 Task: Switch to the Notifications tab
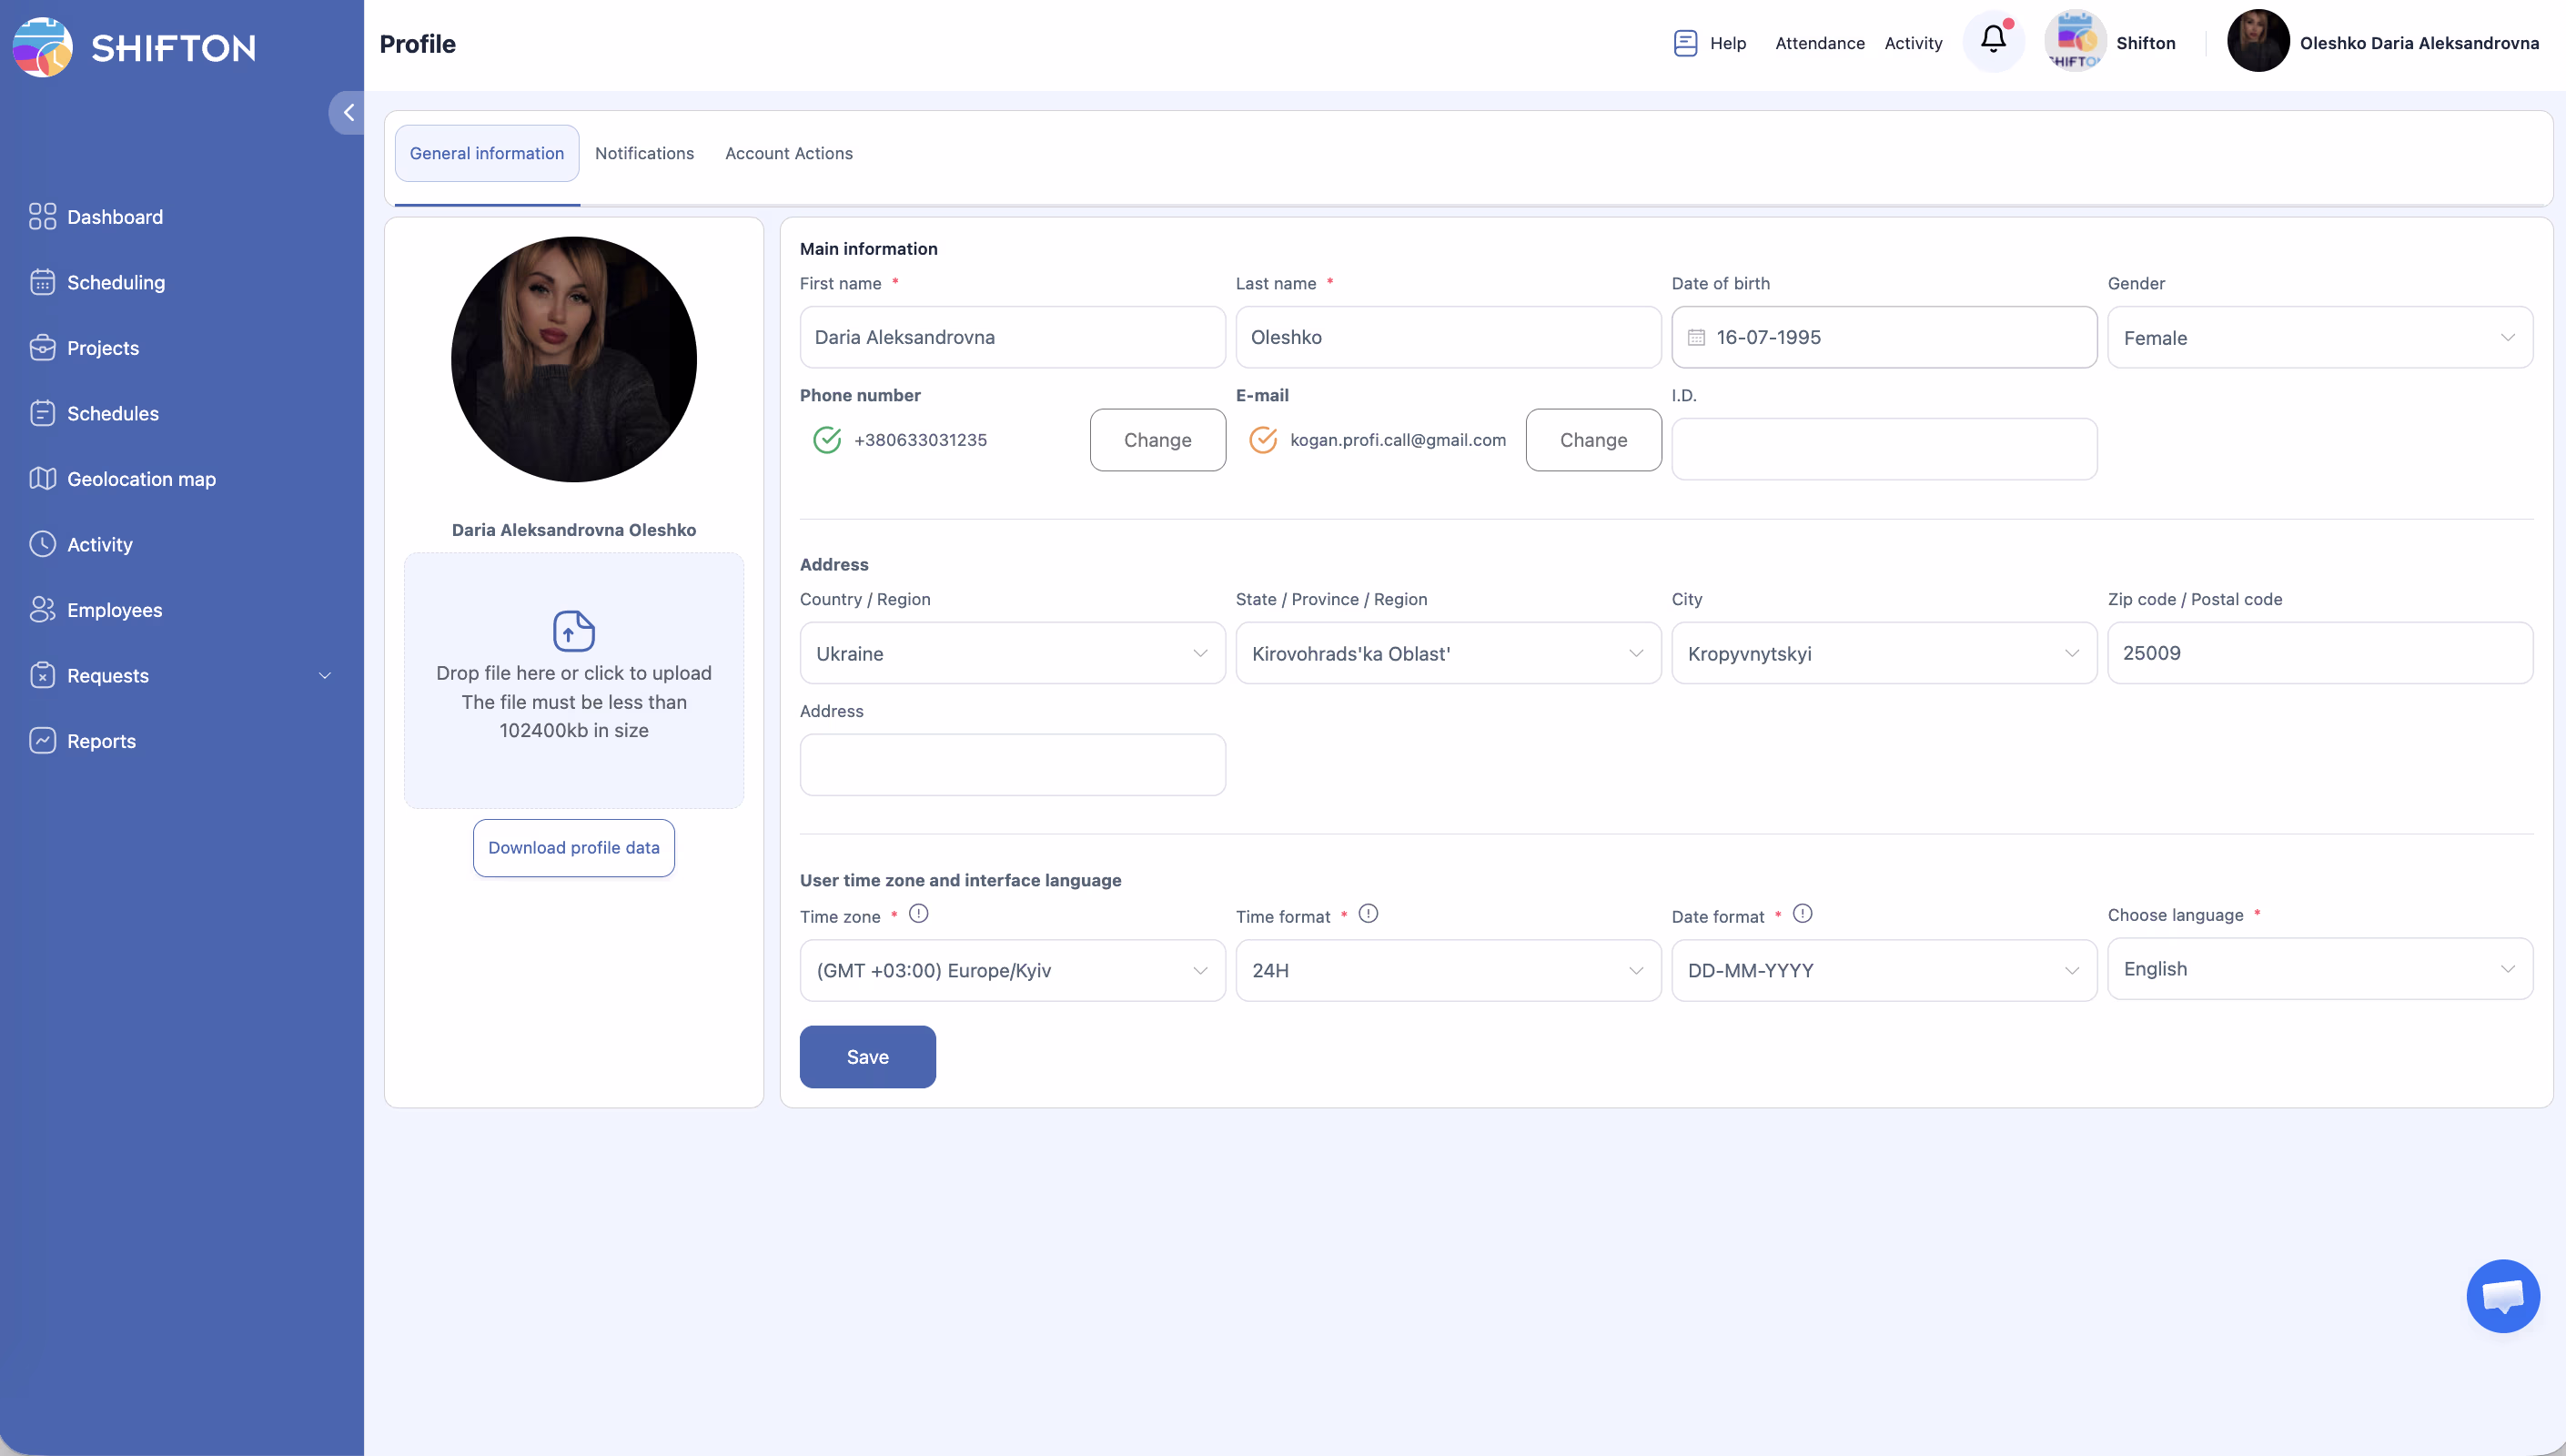643,153
